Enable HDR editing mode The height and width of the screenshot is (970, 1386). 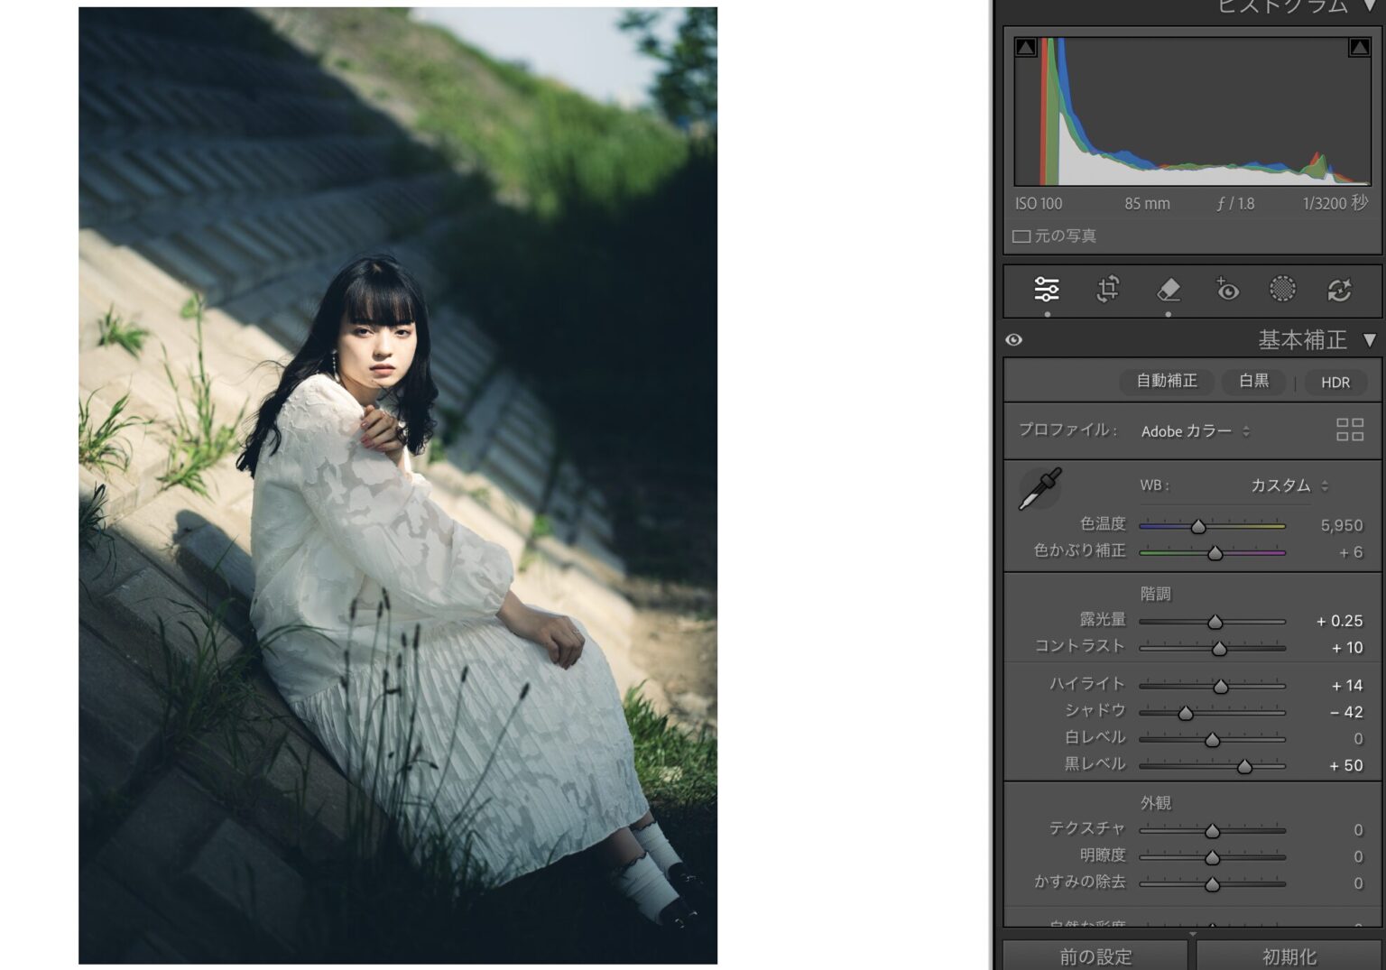coord(1335,383)
